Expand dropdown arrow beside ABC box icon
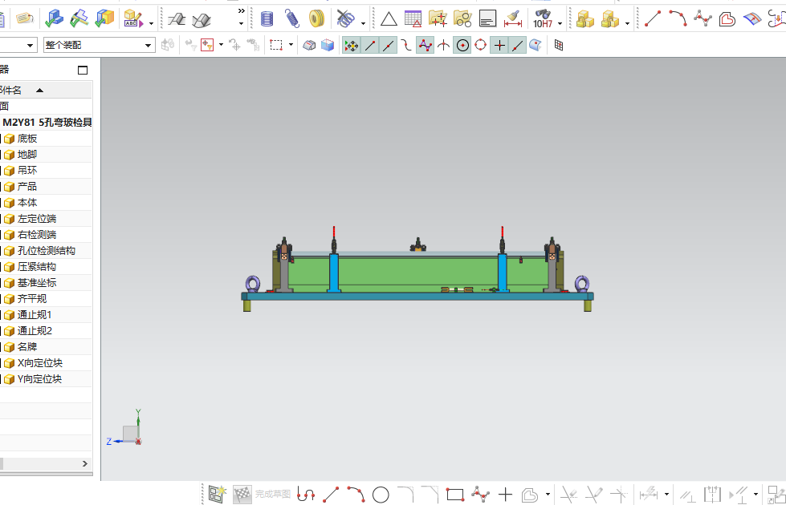The width and height of the screenshot is (786, 505). click(151, 23)
